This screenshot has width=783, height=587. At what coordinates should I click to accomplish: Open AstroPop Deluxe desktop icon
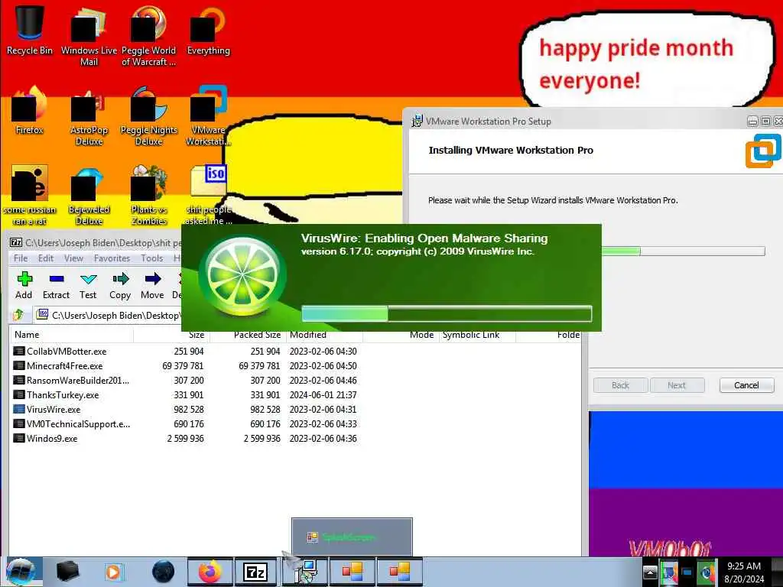point(89,116)
